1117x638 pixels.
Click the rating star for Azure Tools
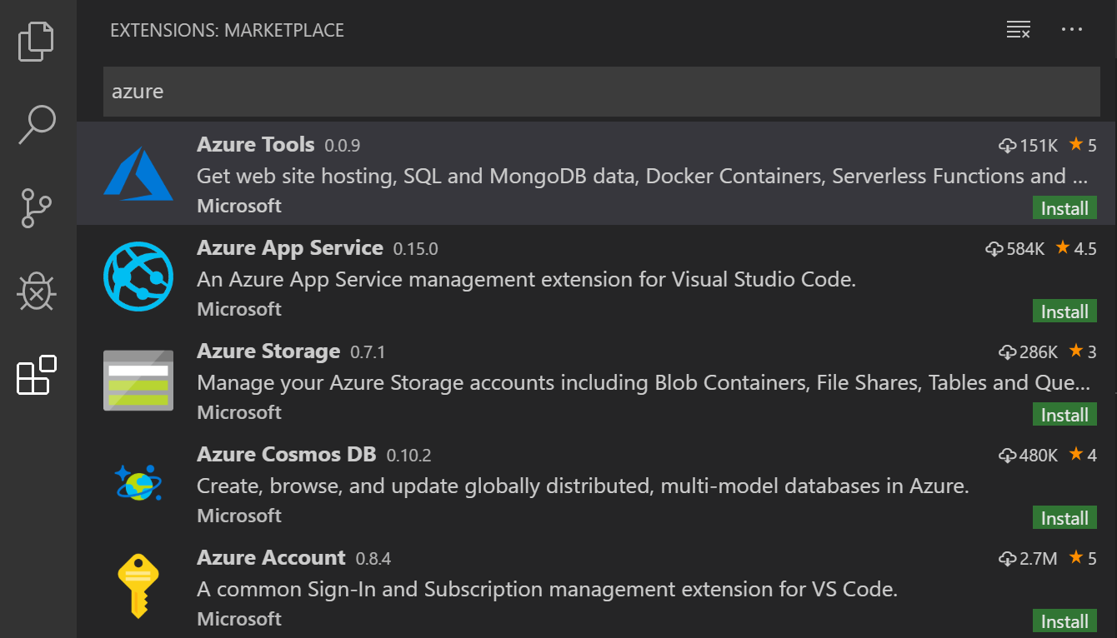1076,144
